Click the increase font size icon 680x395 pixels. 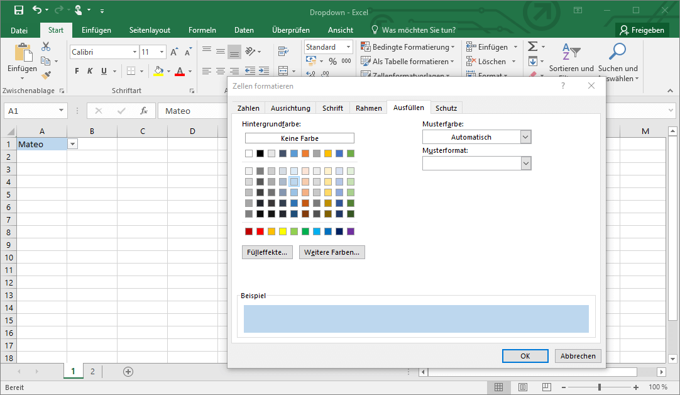174,52
